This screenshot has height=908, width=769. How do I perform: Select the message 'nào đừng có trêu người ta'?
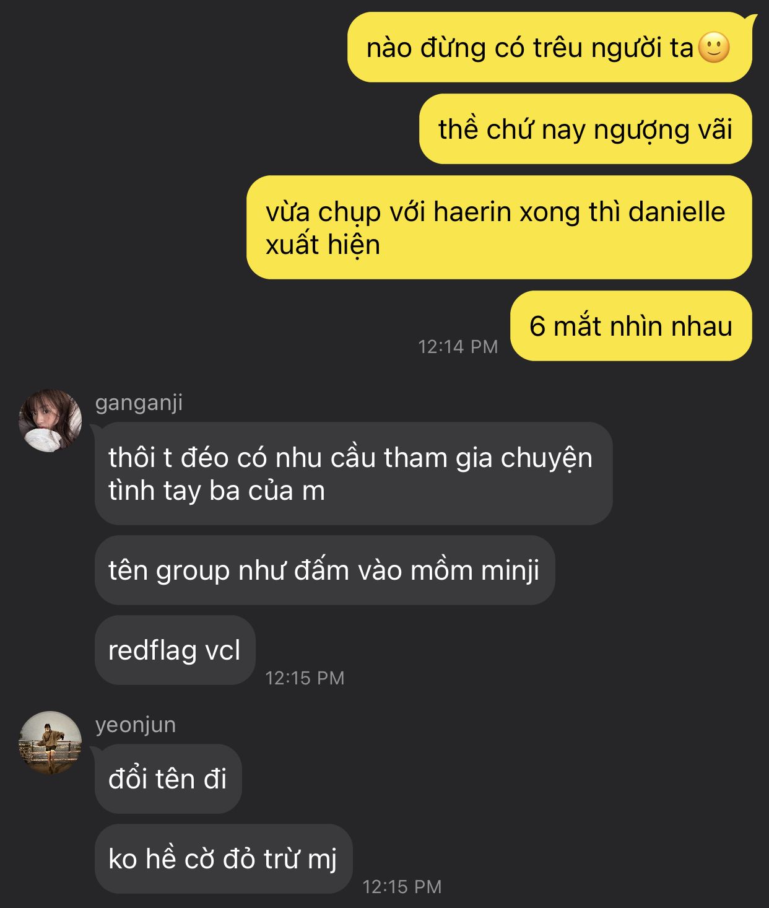549,47
